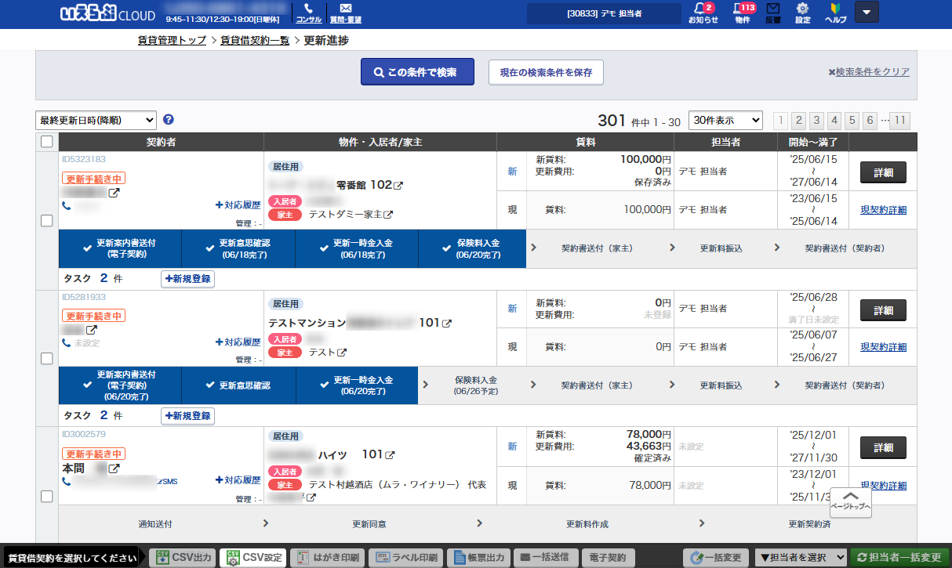Go to page 2 of results

798,120
